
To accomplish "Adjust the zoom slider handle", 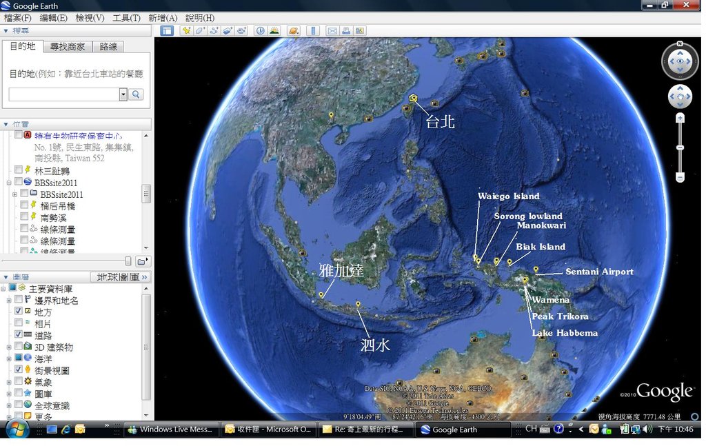I will click(680, 148).
